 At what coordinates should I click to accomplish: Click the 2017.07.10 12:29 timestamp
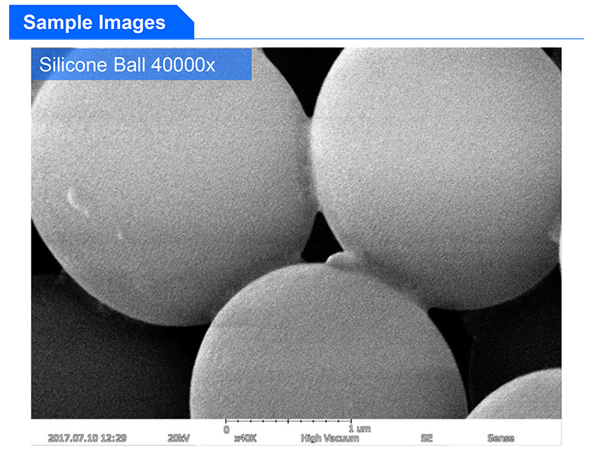[87, 438]
